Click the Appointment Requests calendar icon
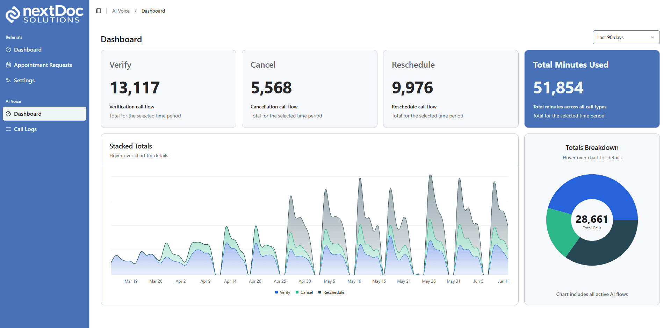 (x=8, y=65)
